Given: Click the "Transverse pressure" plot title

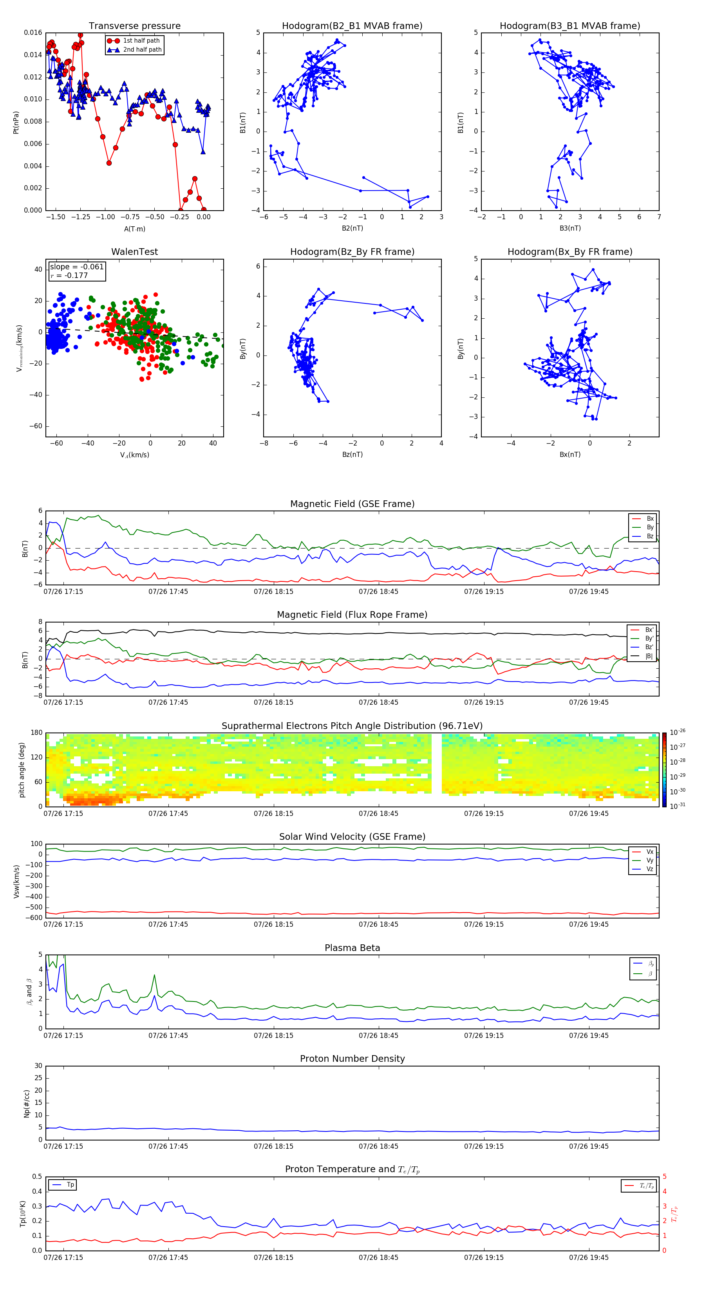Looking at the screenshot, I should [x=134, y=26].
